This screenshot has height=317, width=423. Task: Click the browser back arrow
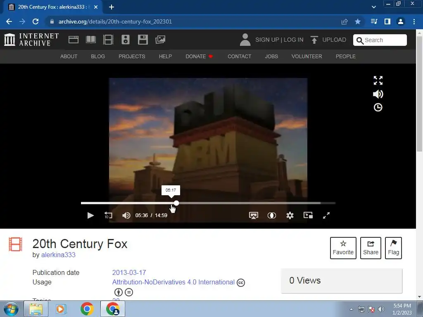[x=9, y=21]
